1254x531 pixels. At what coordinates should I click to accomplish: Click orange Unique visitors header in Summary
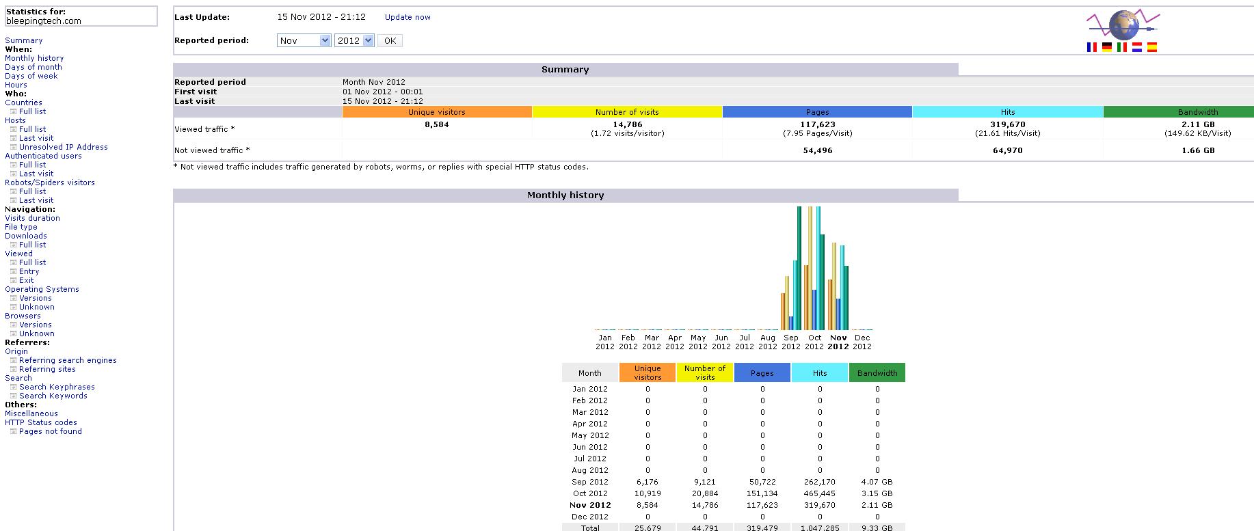click(x=437, y=112)
